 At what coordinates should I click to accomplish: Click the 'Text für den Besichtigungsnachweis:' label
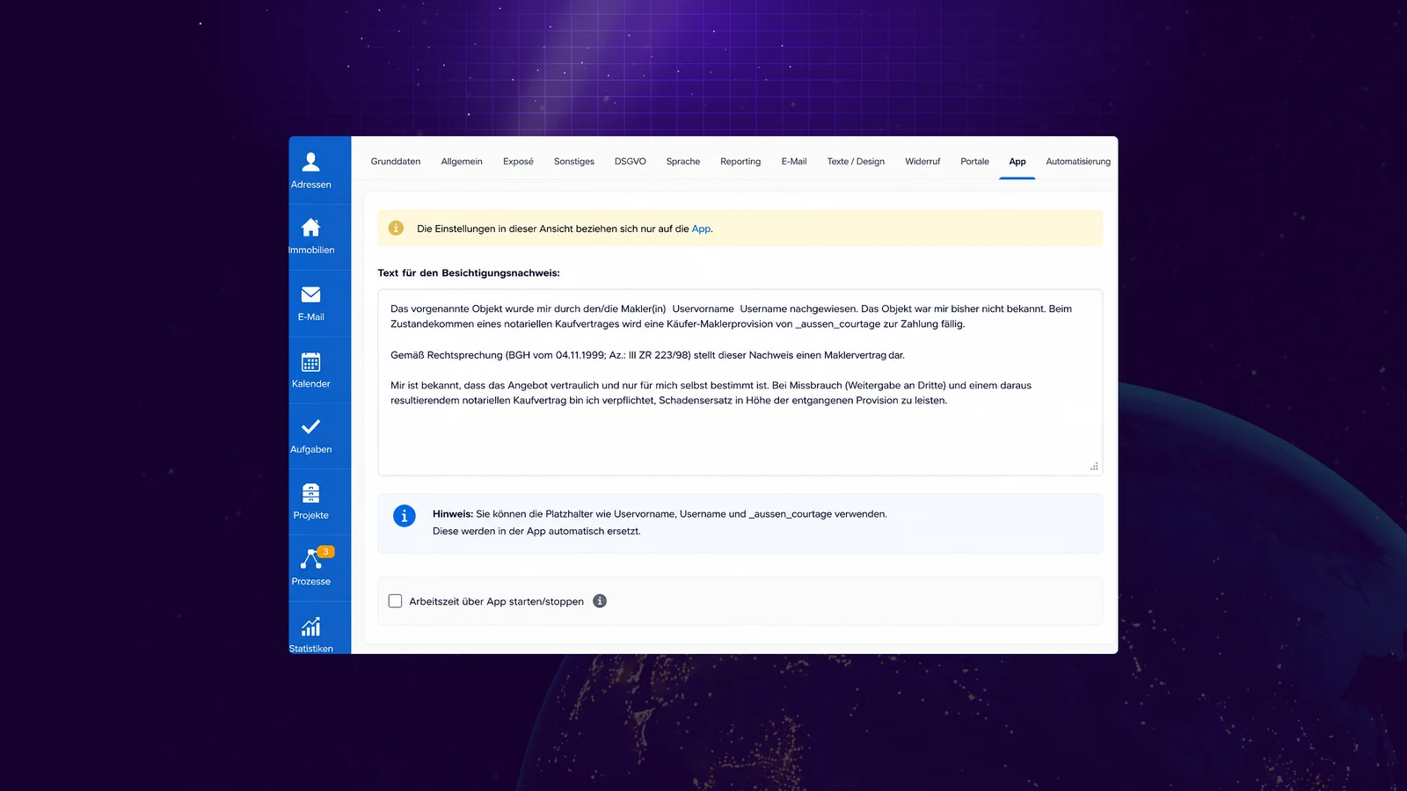coord(469,273)
